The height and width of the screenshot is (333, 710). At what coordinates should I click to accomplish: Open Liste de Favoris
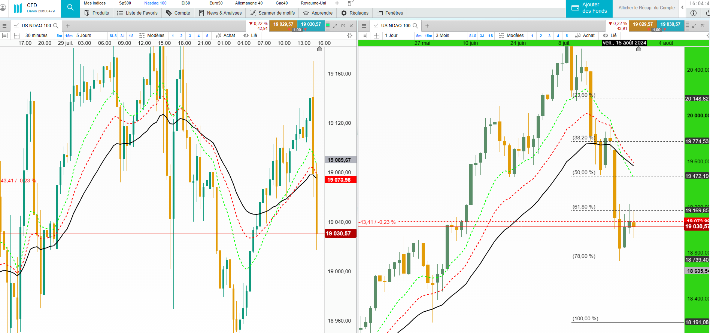(137, 13)
